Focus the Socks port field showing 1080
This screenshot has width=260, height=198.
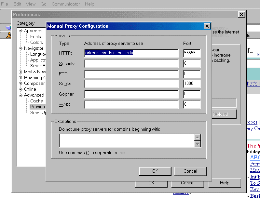192,84
